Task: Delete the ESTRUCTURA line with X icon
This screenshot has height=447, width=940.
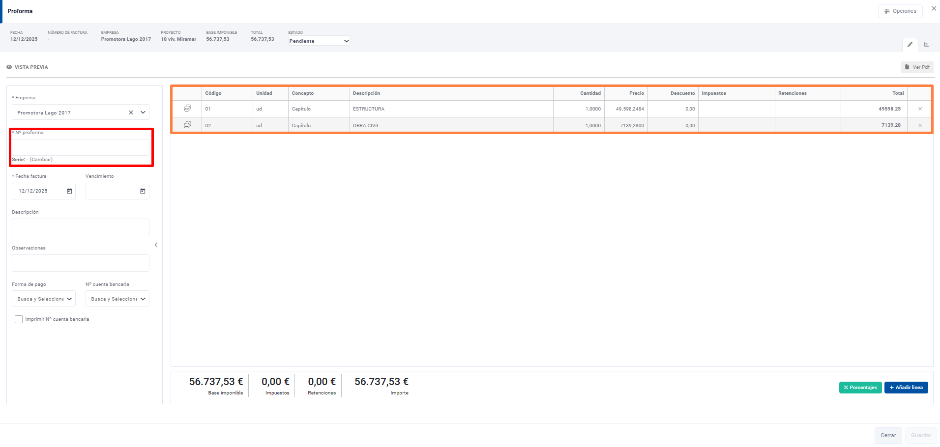Action: click(x=920, y=109)
